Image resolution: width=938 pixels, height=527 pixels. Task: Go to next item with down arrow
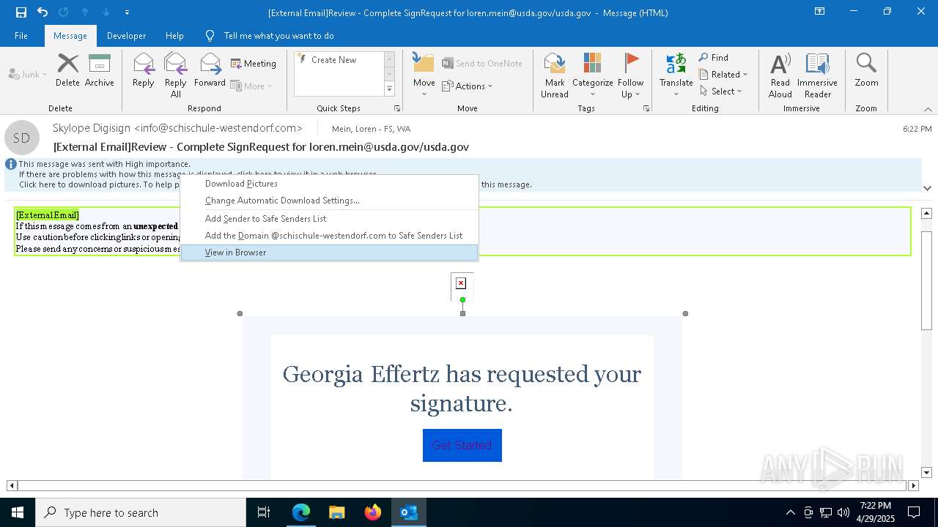pyautogui.click(x=106, y=12)
